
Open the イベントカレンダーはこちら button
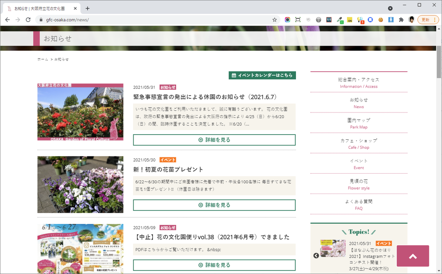tap(262, 75)
